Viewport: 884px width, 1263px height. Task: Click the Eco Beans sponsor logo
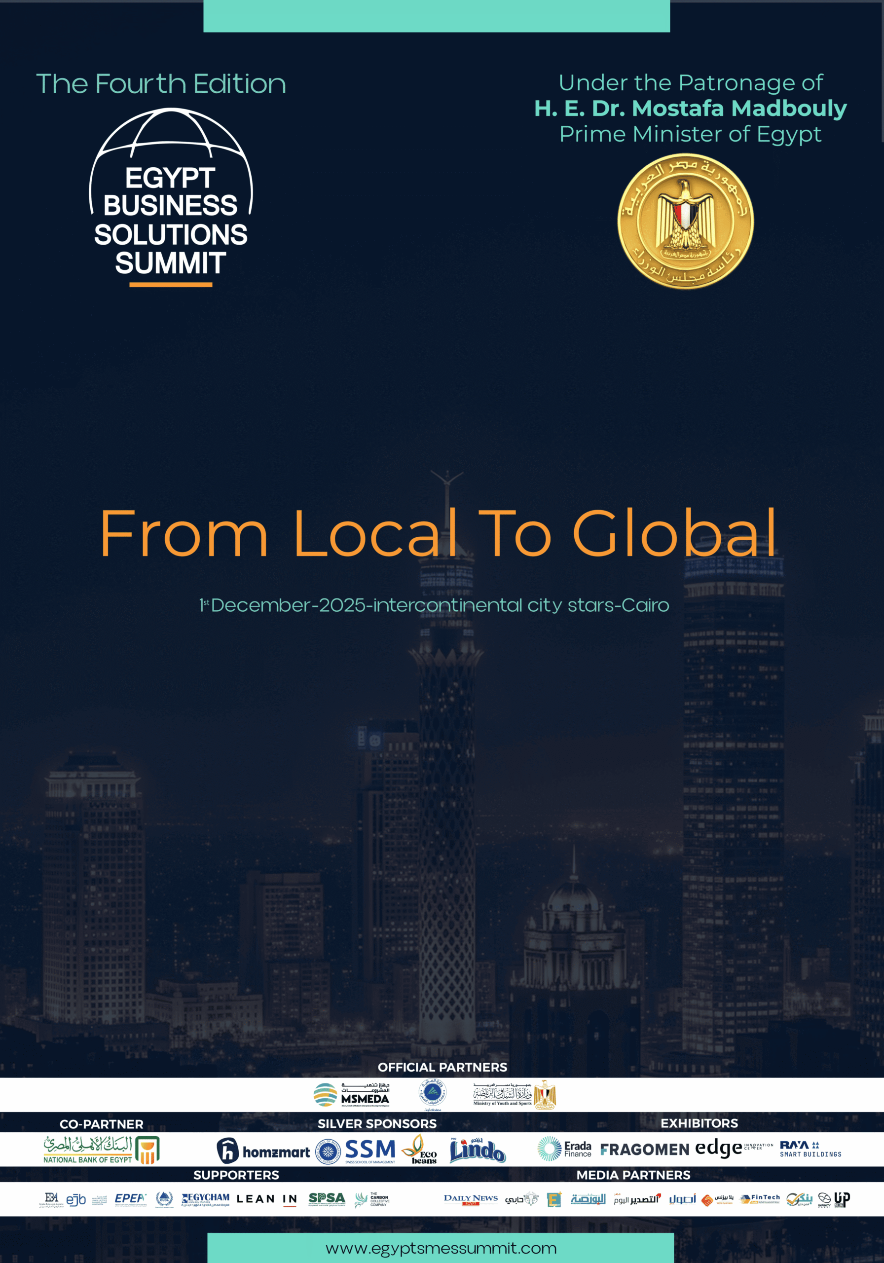419,1150
